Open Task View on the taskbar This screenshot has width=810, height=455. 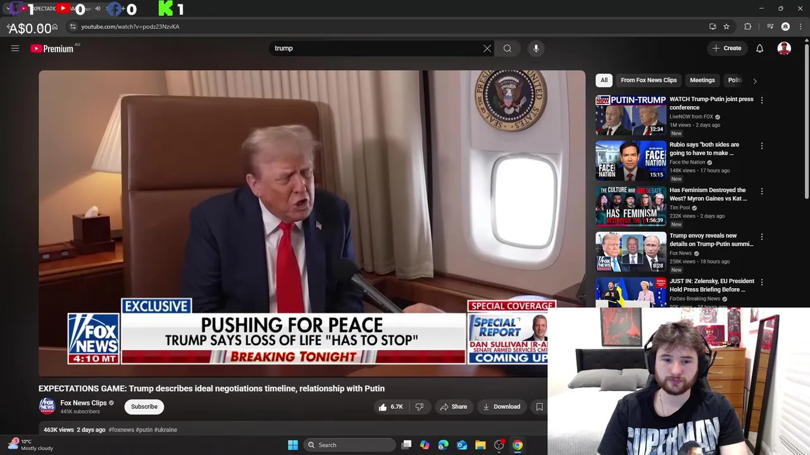tap(406, 445)
